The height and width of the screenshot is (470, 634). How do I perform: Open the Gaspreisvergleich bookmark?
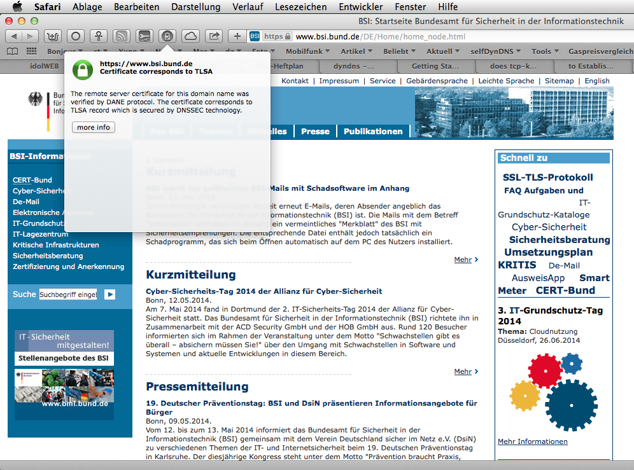601,52
